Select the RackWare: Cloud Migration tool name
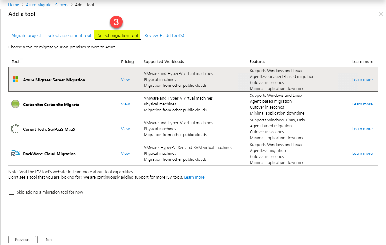This screenshot has height=245, width=386. [49, 154]
